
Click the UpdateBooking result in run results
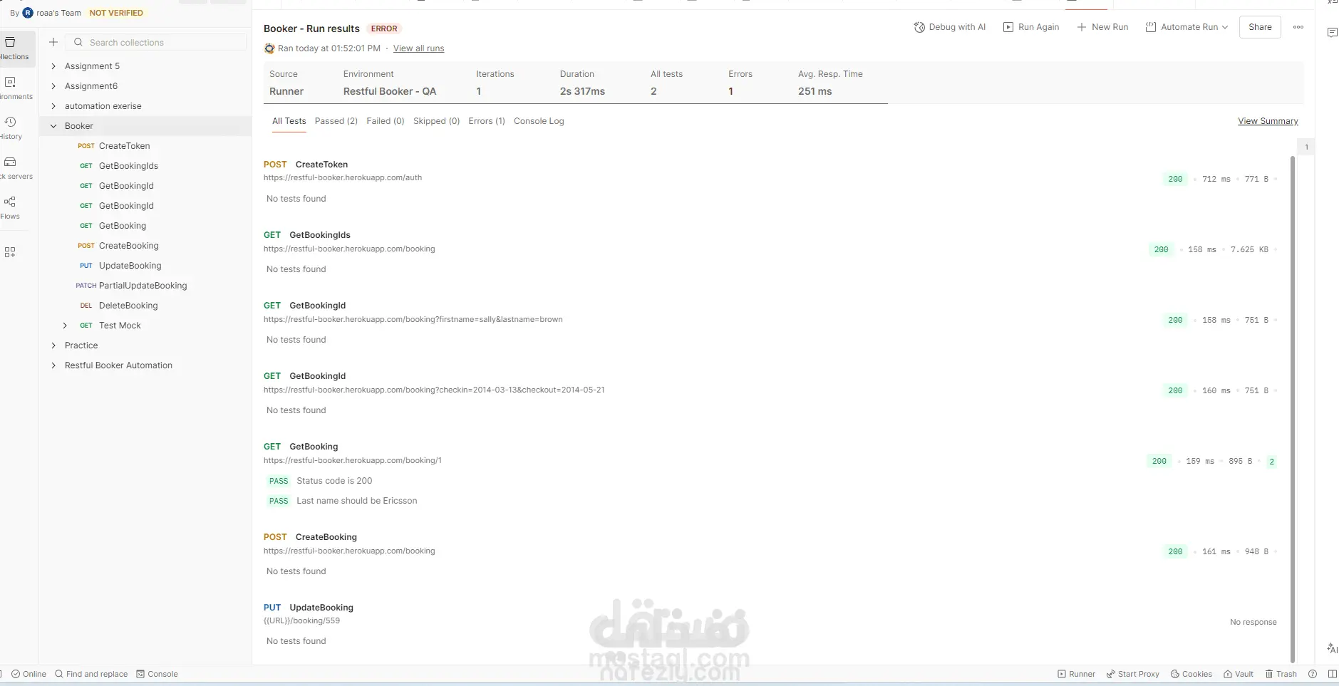pos(321,608)
